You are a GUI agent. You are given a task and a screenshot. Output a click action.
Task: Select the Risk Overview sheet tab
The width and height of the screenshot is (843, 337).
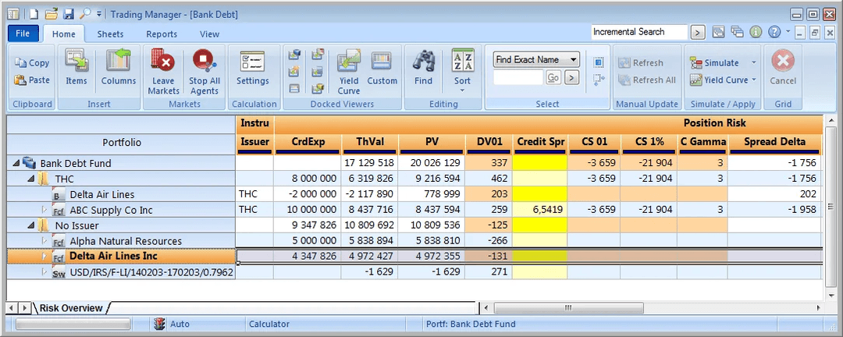71,308
